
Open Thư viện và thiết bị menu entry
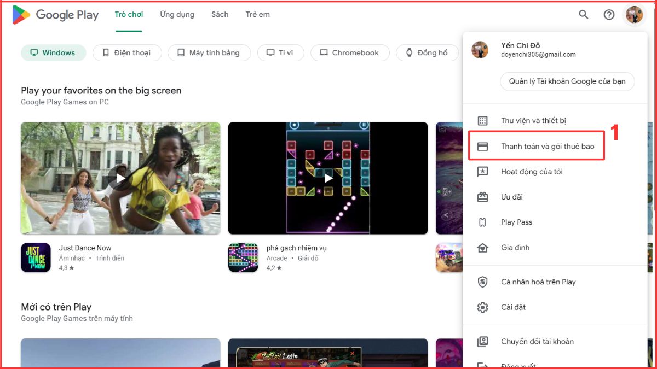[x=555, y=121]
